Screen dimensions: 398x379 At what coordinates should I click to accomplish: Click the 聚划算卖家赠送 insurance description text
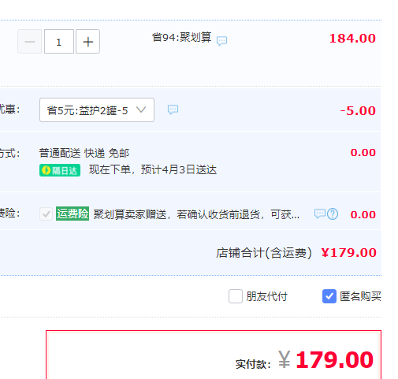point(196,214)
